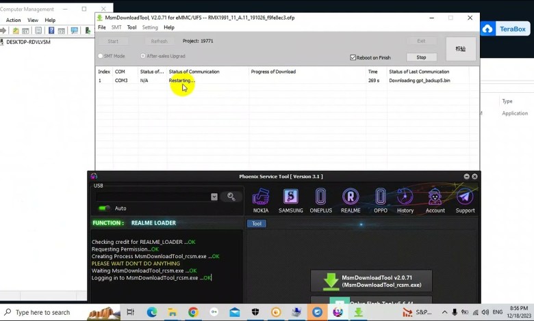534x321 pixels.
Task: Open the Account icon
Action: click(435, 198)
